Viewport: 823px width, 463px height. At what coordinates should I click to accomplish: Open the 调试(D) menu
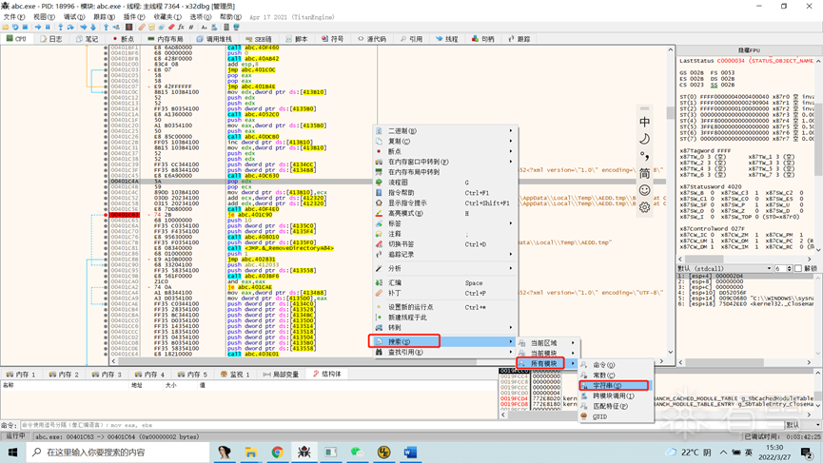point(74,17)
